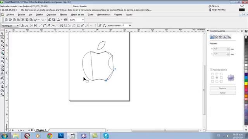Open the Herramientas menu

[x=104, y=15]
